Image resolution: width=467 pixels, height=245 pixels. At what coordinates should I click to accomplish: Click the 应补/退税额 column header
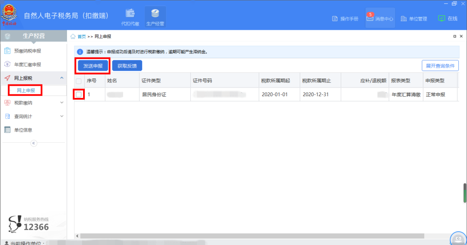(x=365, y=81)
